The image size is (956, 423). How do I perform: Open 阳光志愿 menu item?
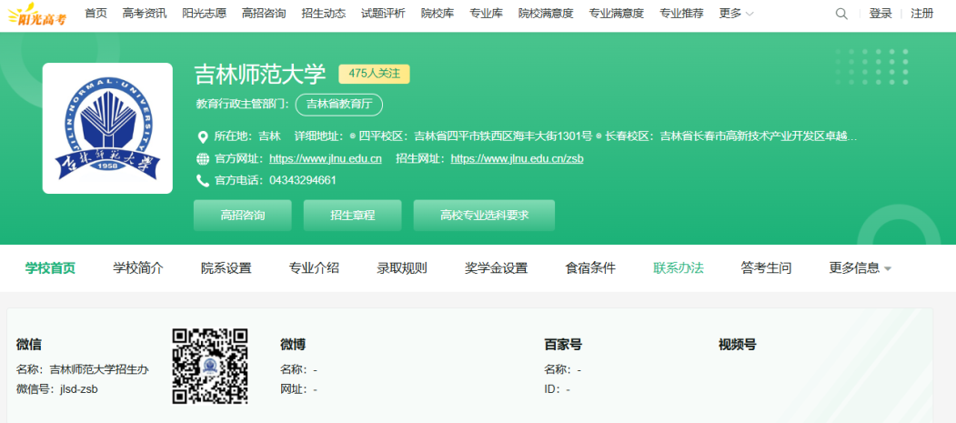pyautogui.click(x=204, y=14)
